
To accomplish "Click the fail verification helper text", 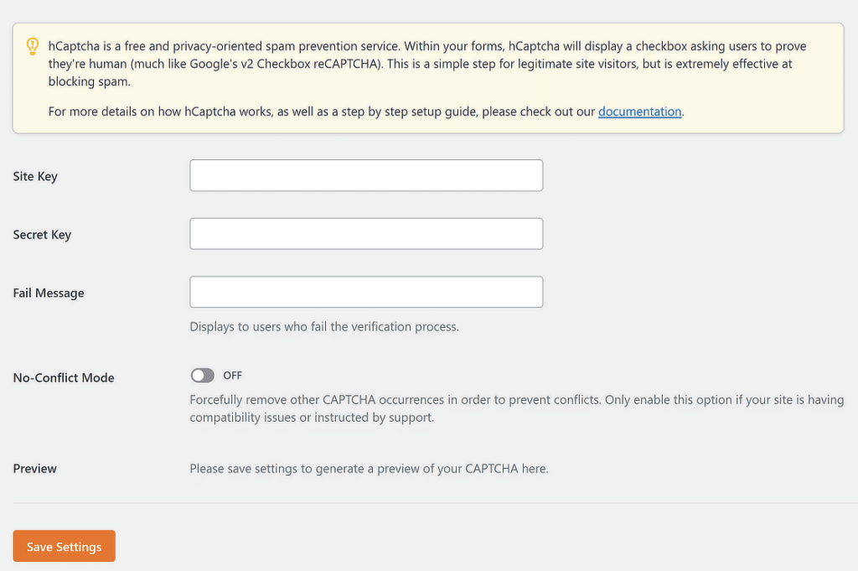I will [x=323, y=326].
